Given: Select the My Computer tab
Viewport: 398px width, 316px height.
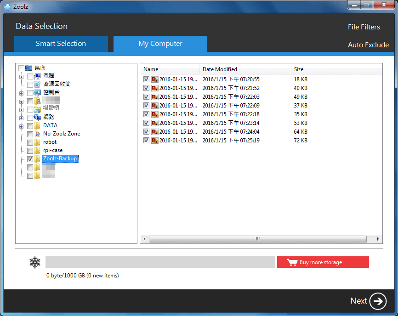Looking at the screenshot, I should click(160, 43).
